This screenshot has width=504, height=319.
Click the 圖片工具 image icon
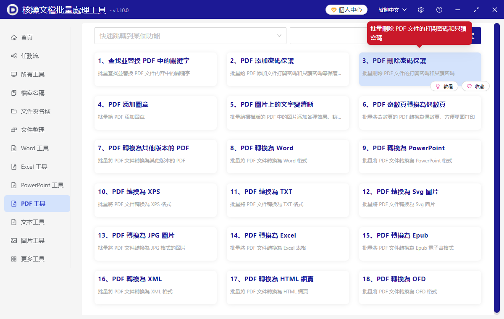[x=14, y=241]
